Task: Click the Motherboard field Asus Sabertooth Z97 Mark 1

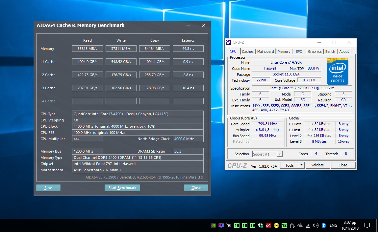Action: (138, 170)
